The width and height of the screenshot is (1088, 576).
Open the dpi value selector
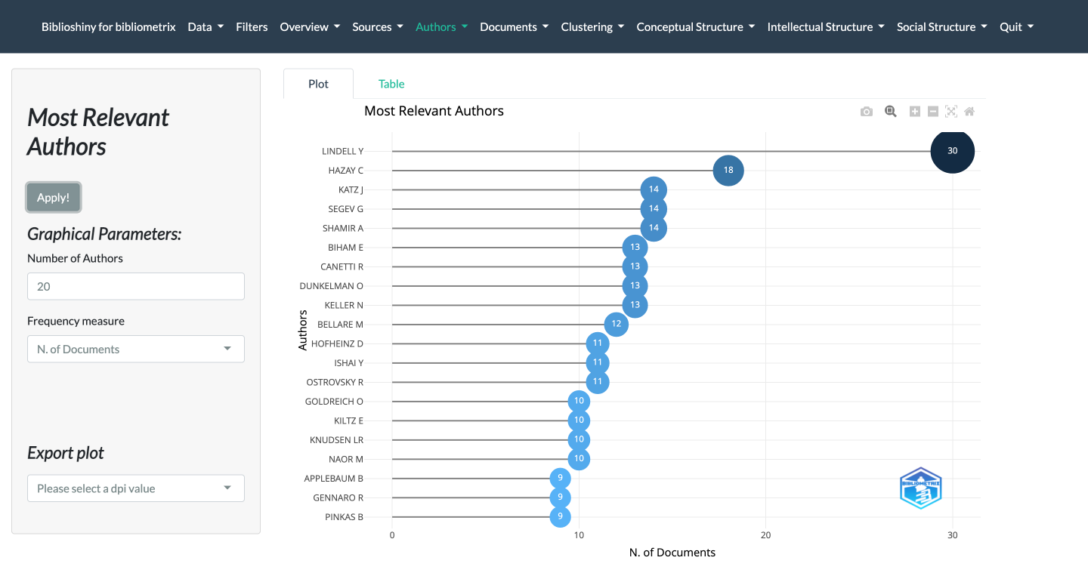coord(136,488)
